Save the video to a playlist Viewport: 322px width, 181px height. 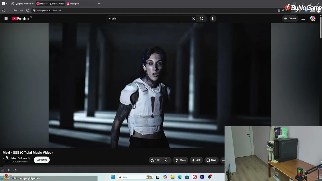211,160
